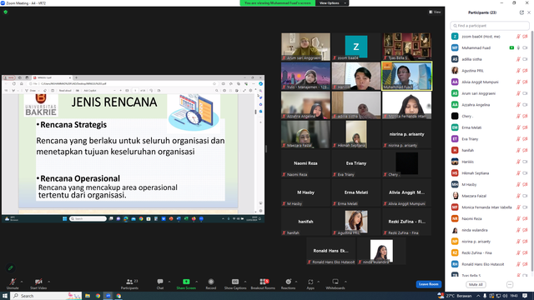Select Monica Fernanda Intan Vabella in list

[x=490, y=207]
